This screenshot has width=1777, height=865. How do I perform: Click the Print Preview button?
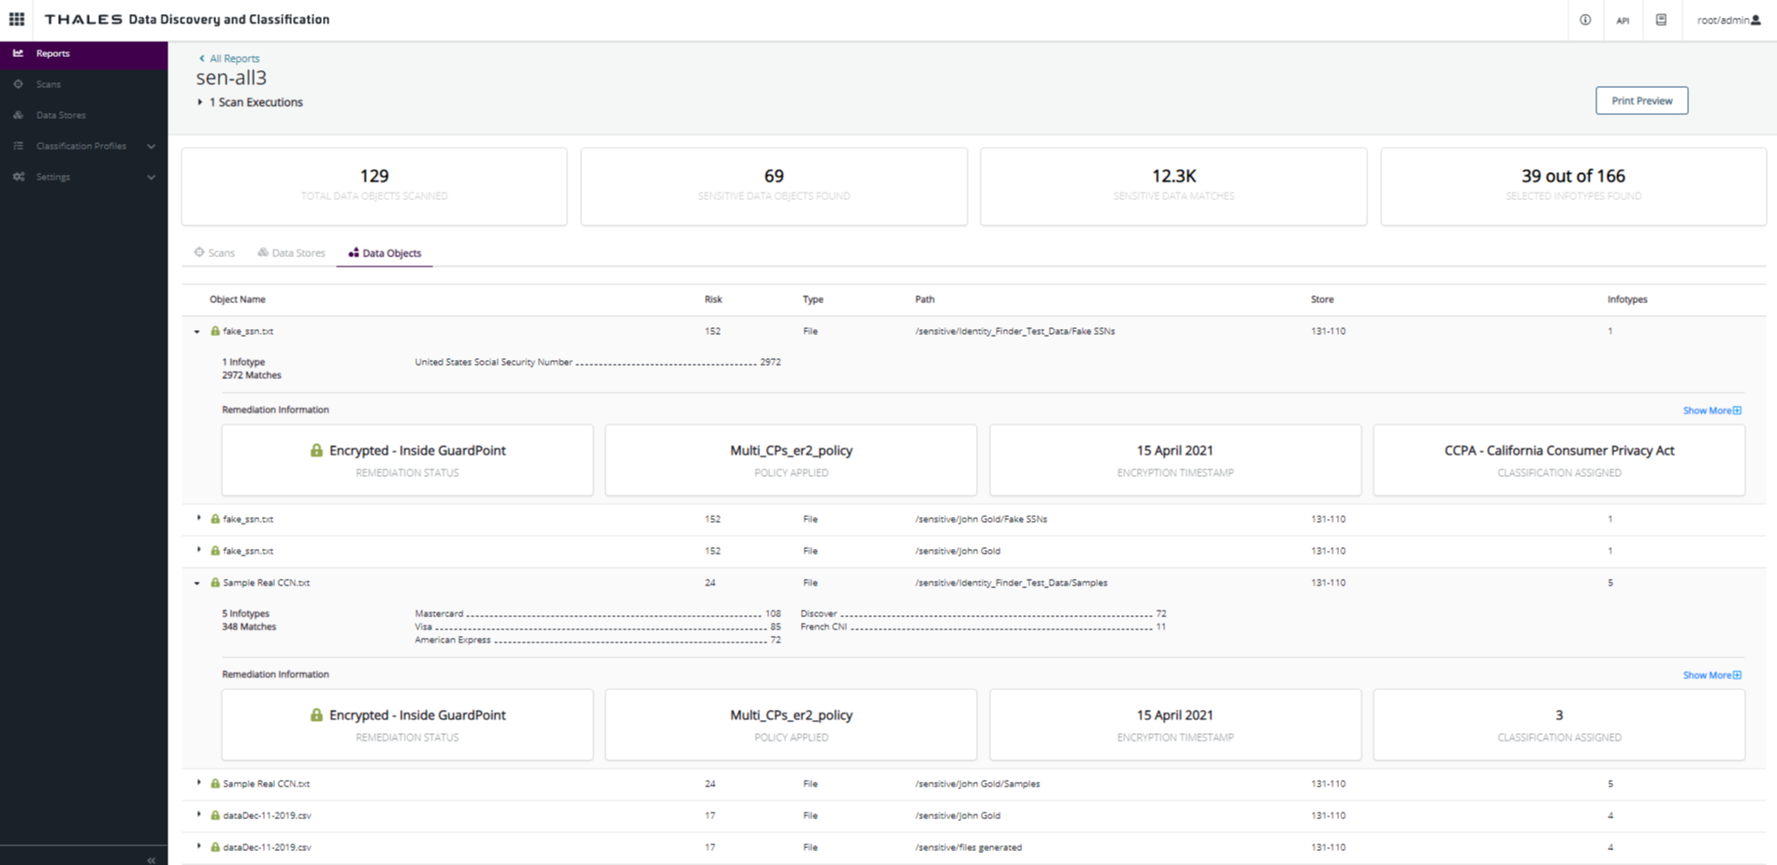1641,101
